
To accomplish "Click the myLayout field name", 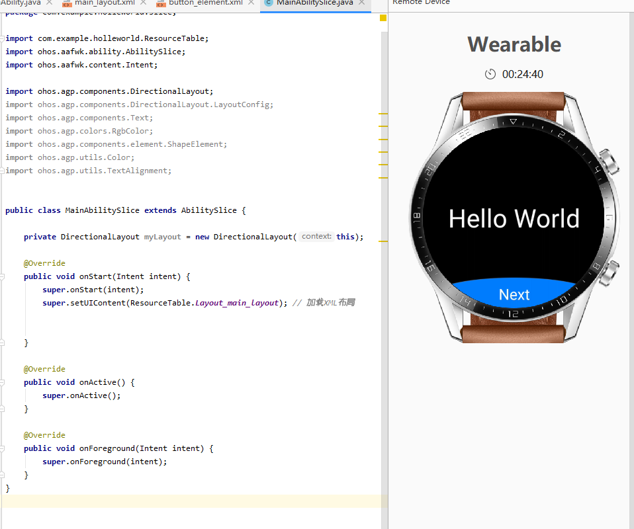I will [x=163, y=237].
